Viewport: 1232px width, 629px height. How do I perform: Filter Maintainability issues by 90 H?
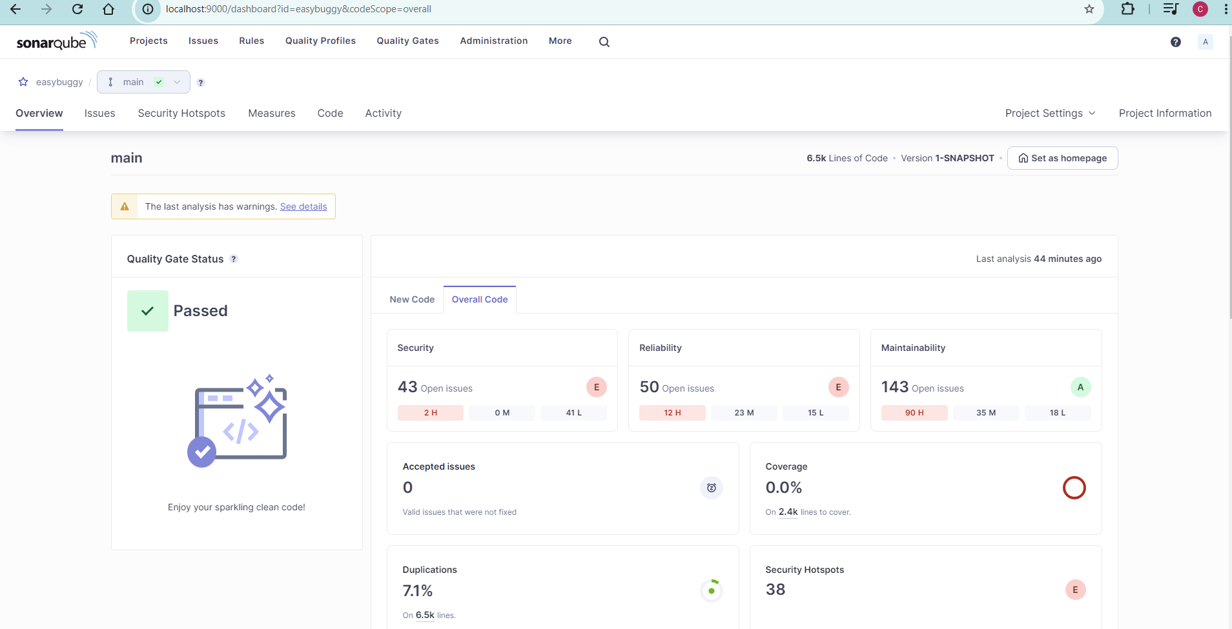914,413
